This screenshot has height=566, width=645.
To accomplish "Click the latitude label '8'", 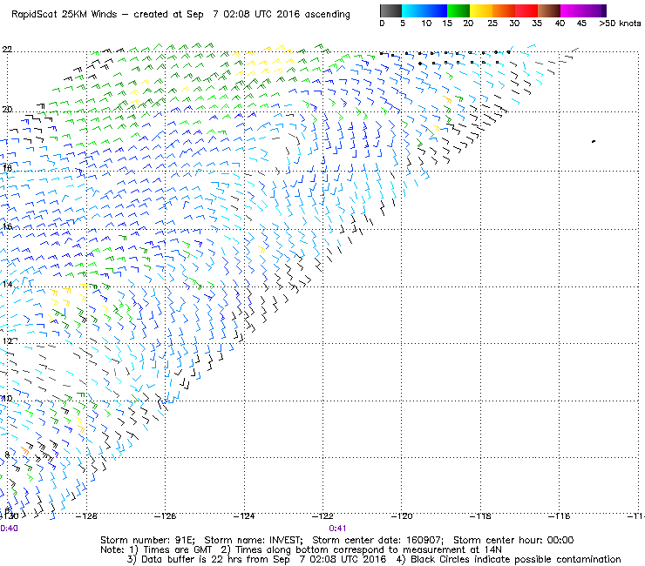I will [x=7, y=455].
